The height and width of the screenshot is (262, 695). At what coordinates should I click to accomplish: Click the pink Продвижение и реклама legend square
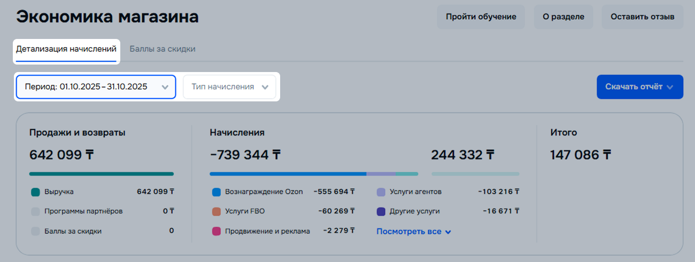[x=217, y=231]
